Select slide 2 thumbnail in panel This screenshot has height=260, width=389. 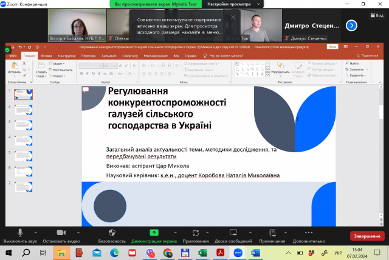[x=23, y=110]
